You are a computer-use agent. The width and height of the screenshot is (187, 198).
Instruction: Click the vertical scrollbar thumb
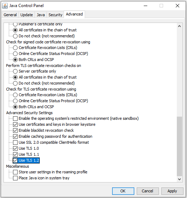(x=179, y=146)
